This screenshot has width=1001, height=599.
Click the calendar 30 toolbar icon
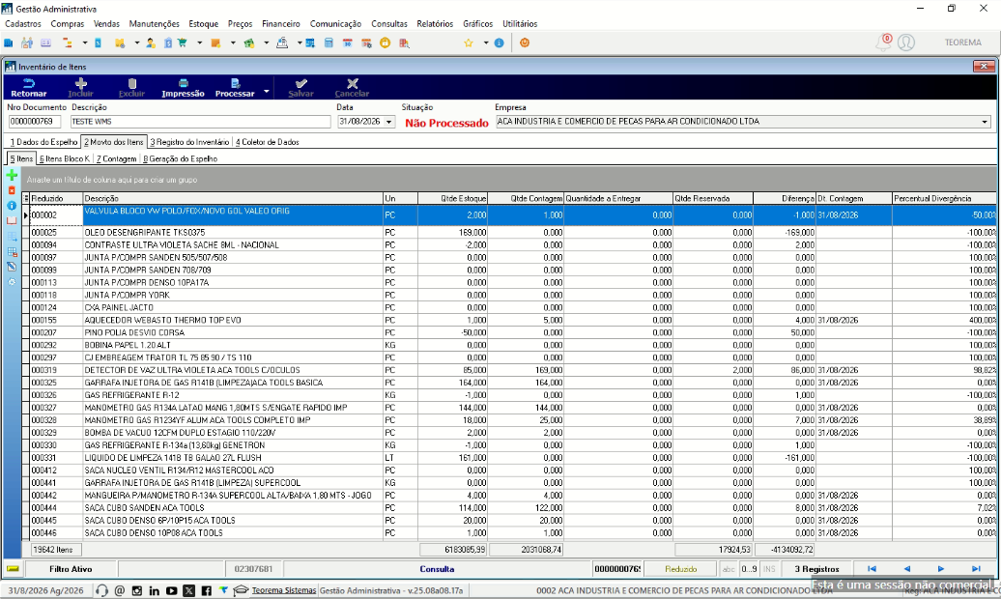(x=348, y=43)
